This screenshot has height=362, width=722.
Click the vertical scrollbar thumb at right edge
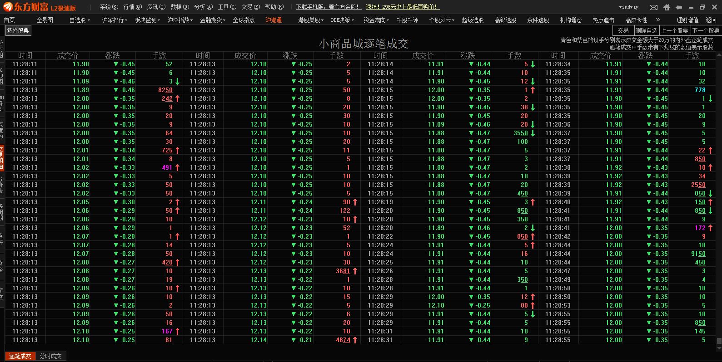click(719, 341)
